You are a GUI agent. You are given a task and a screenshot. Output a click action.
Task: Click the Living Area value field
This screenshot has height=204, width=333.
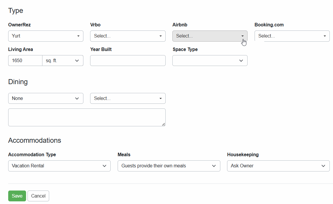[25, 60]
